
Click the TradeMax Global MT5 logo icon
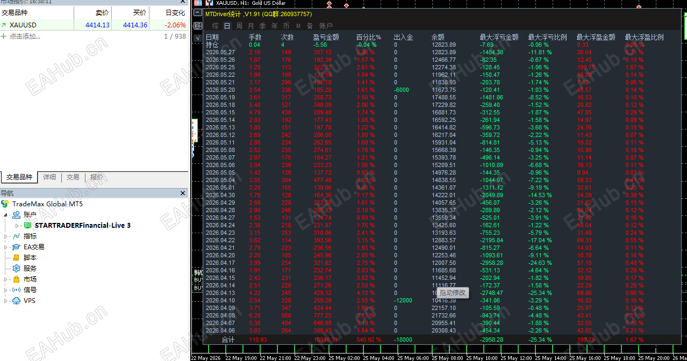point(5,204)
